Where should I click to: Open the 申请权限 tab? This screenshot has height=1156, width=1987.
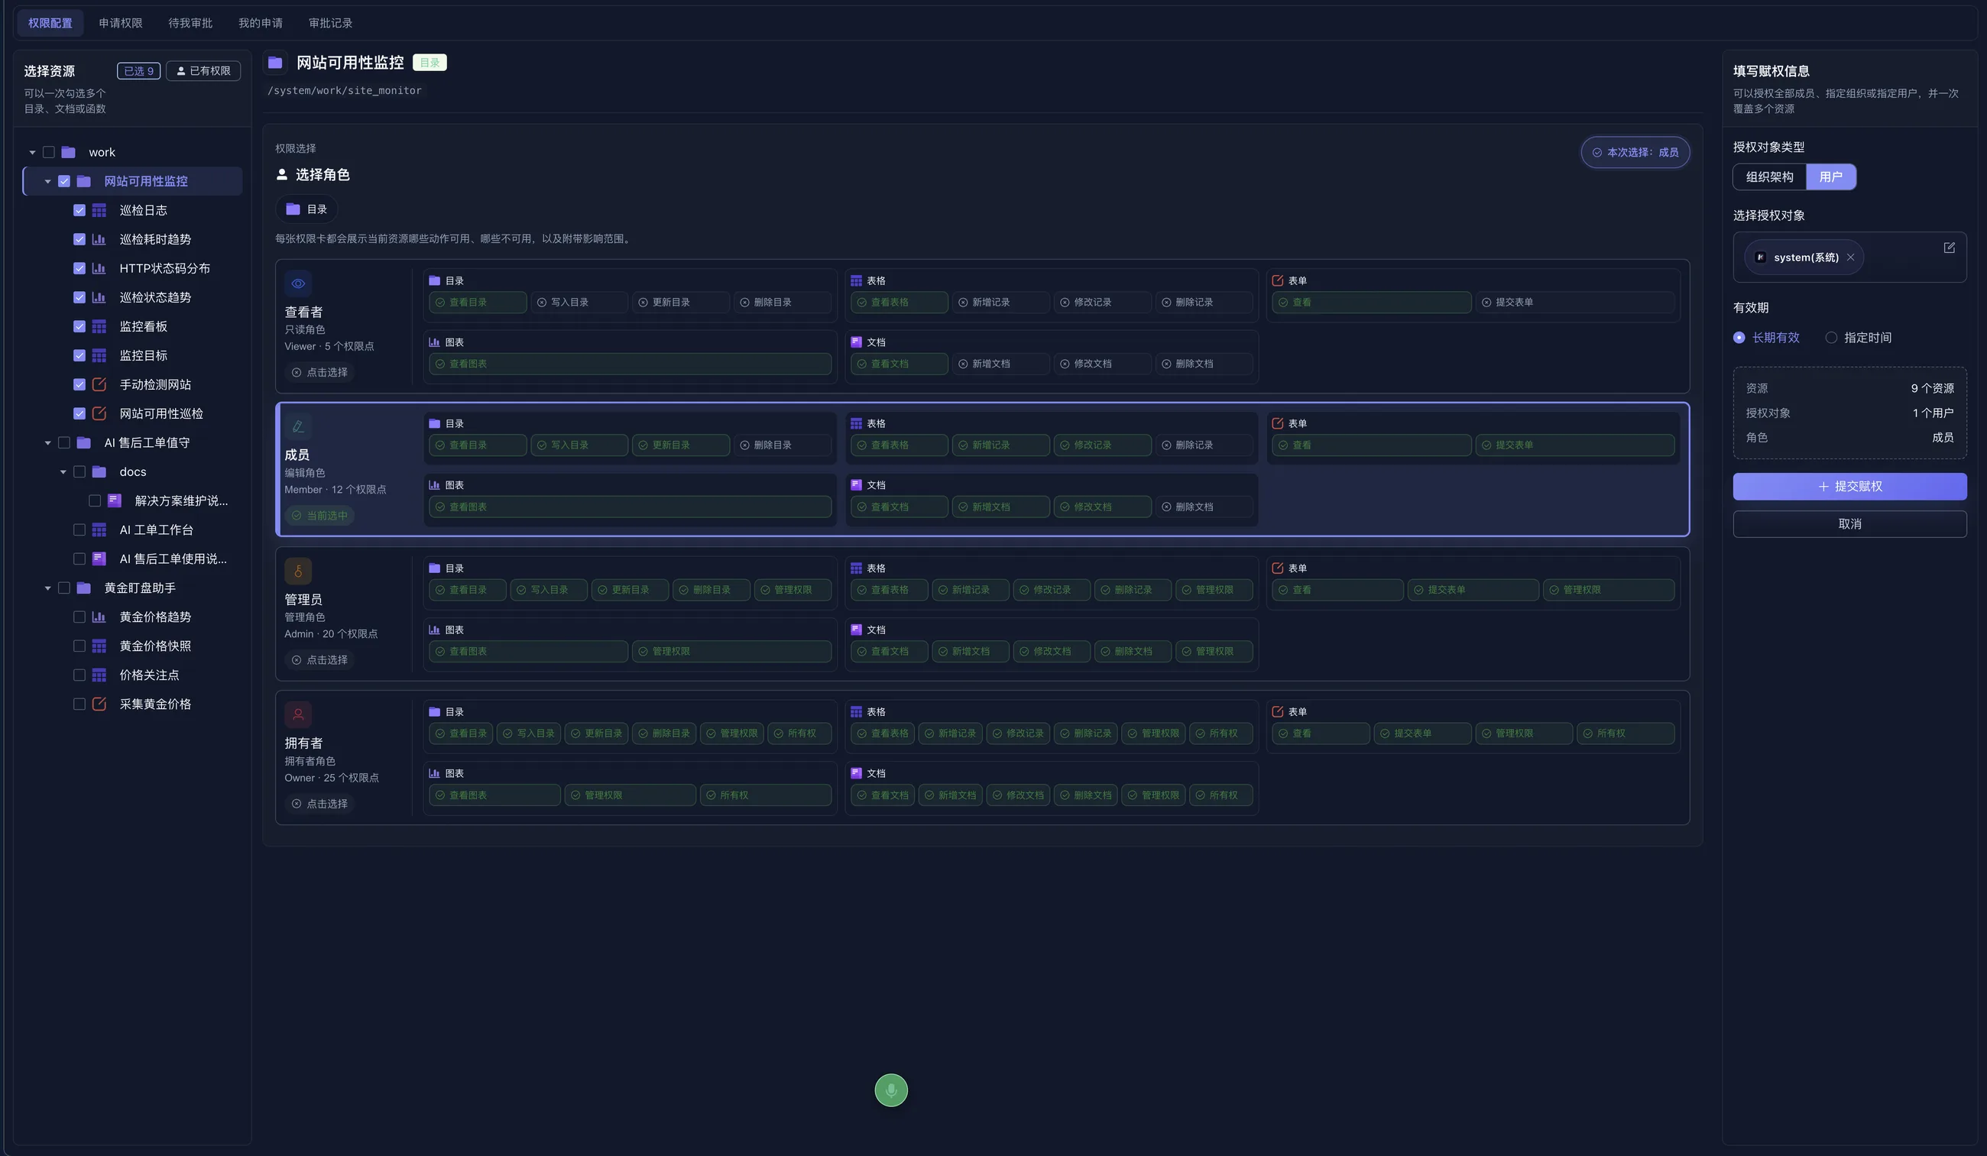click(121, 23)
